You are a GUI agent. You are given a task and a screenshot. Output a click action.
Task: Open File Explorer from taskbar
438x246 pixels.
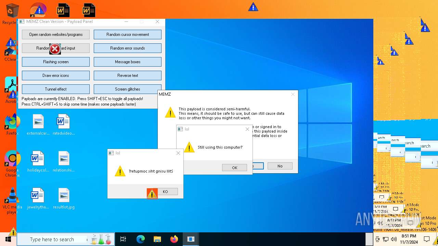[x=157, y=239]
